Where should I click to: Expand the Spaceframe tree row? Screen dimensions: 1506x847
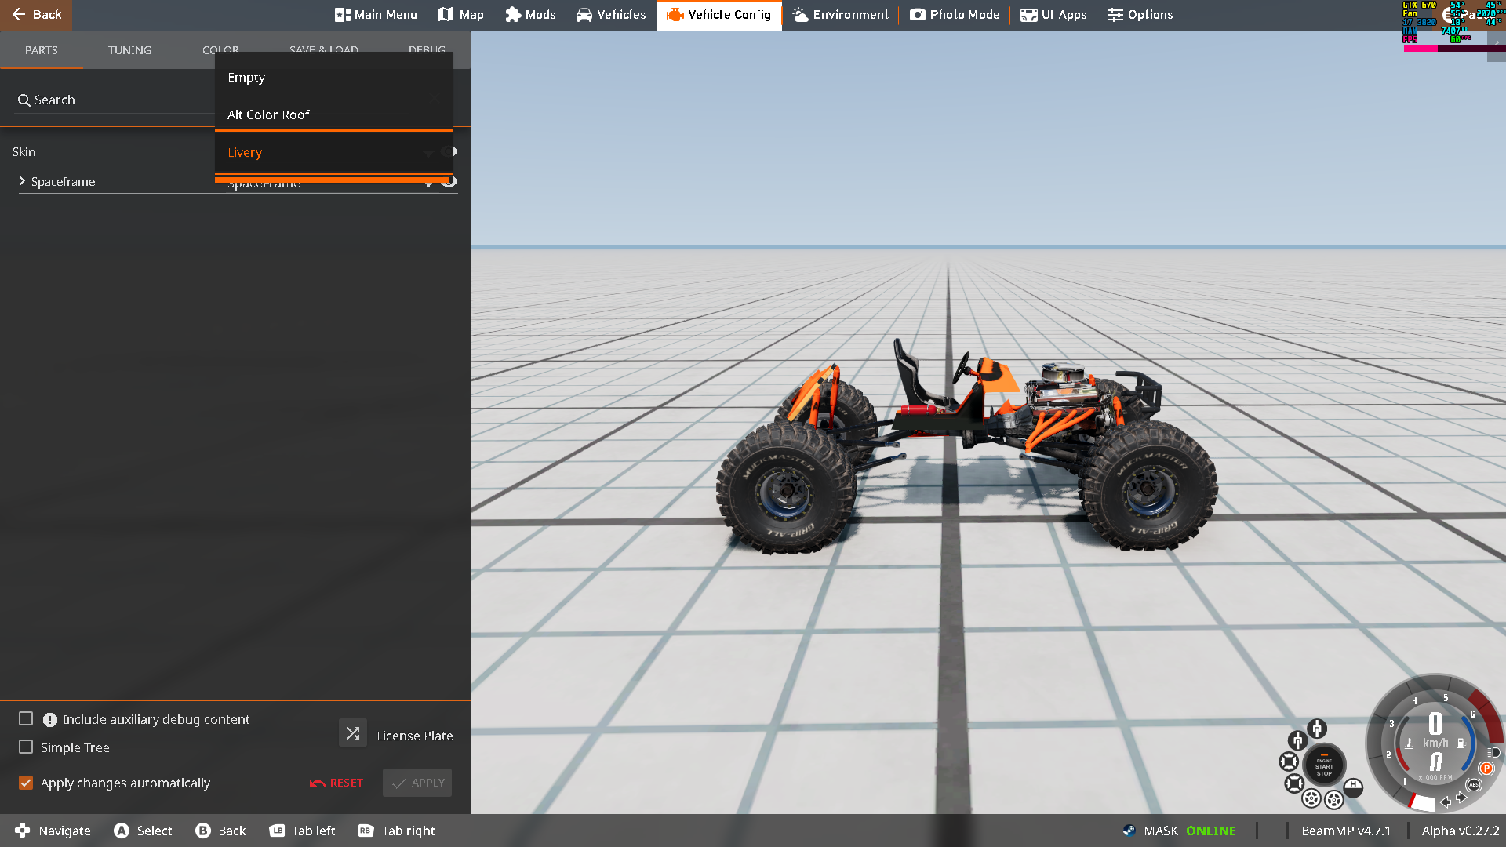click(x=22, y=181)
